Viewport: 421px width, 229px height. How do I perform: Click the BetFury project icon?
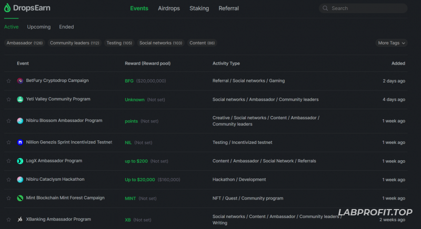tap(20, 81)
